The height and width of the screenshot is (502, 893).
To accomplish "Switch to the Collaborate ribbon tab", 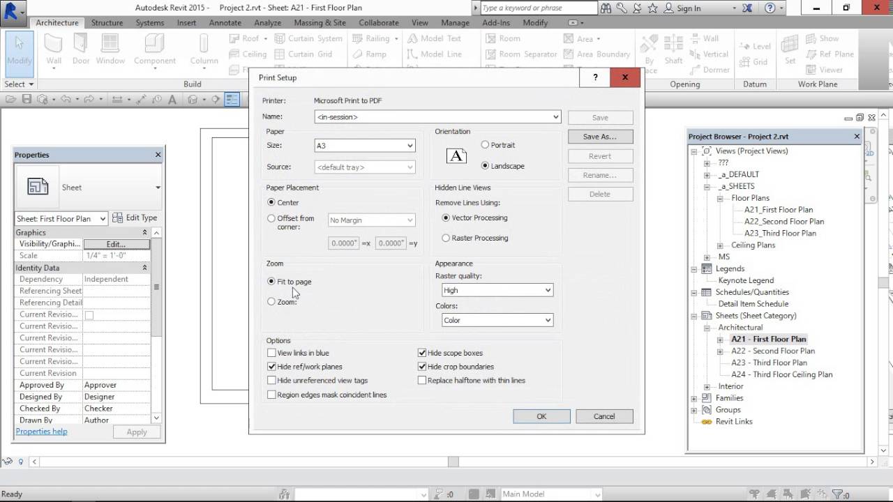I will (378, 22).
